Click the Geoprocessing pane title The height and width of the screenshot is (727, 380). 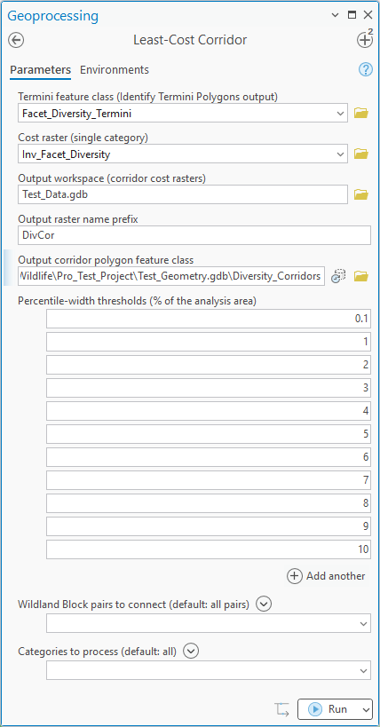pyautogui.click(x=53, y=16)
